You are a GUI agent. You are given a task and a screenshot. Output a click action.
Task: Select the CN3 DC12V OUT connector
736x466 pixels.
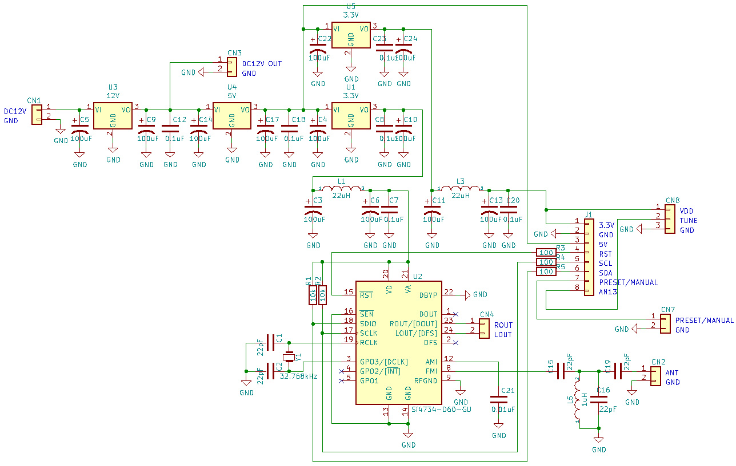pos(232,67)
